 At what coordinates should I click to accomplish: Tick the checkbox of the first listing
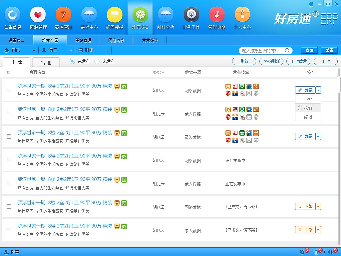[x=9, y=90]
